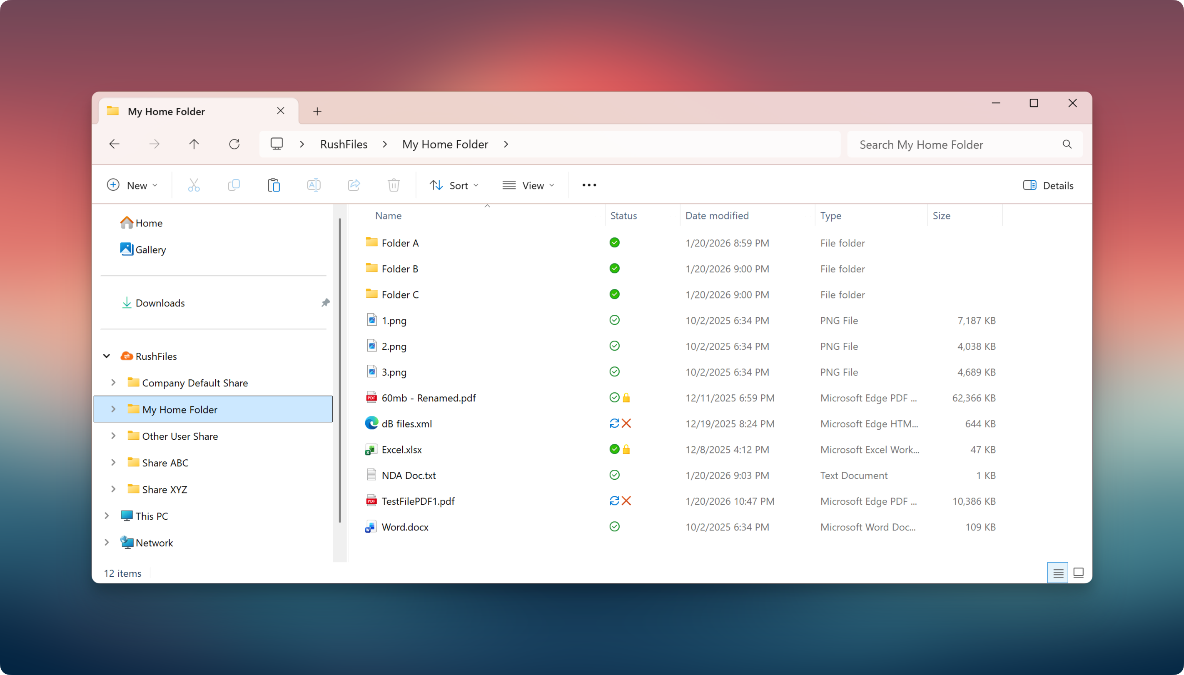1184x675 pixels.
Task: Click the Paste clipboard icon
Action: (274, 185)
